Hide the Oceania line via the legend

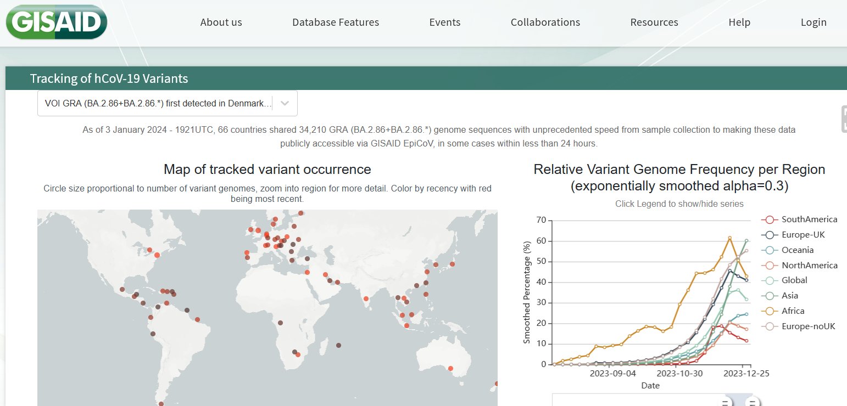(x=799, y=250)
